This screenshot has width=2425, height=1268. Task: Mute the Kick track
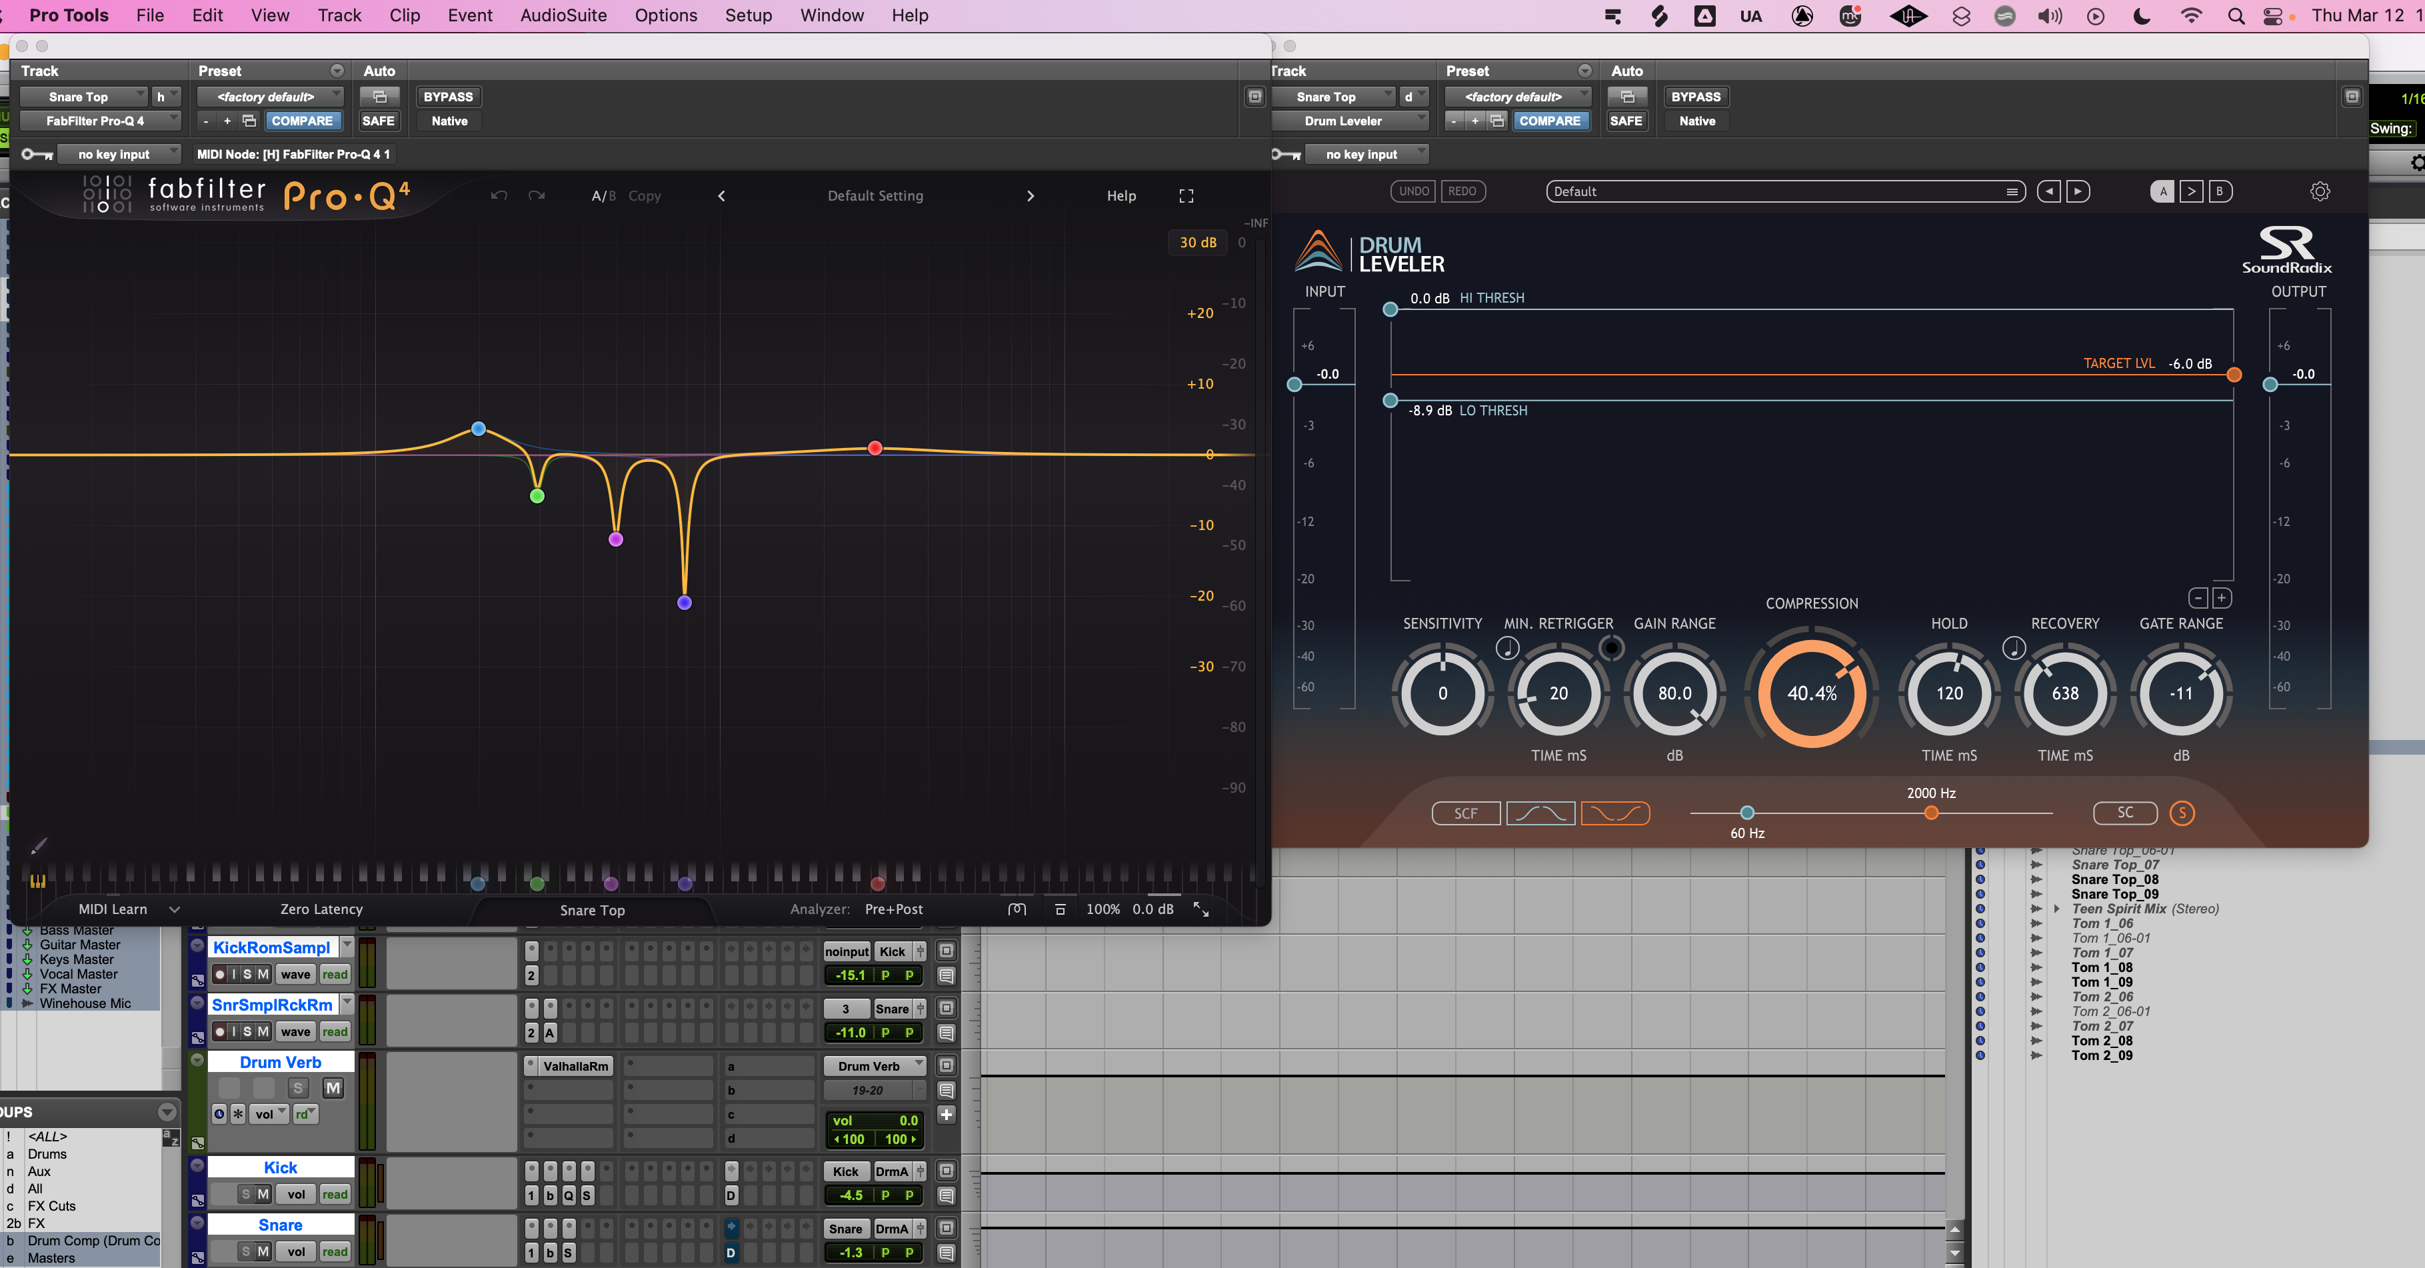click(x=263, y=1195)
